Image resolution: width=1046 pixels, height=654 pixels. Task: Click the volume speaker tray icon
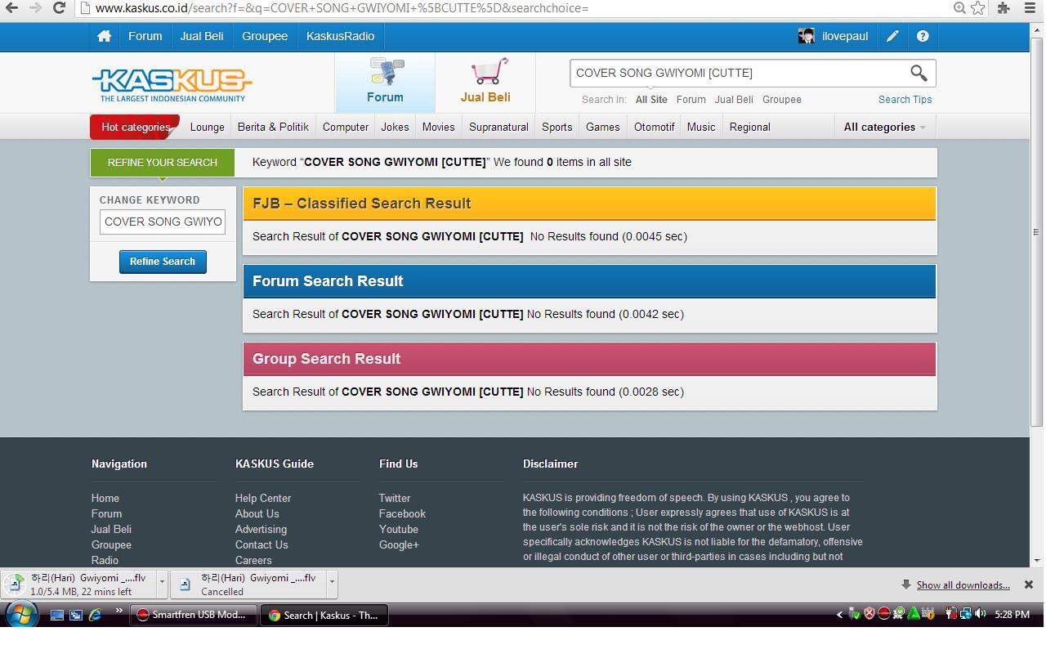tap(980, 614)
